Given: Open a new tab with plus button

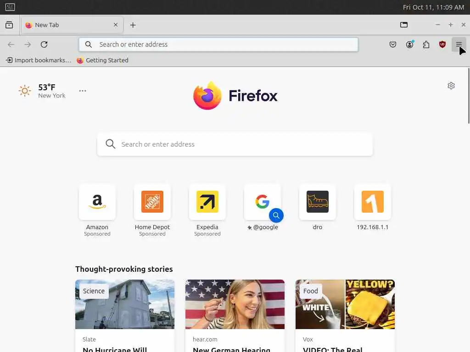Looking at the screenshot, I should click(x=133, y=25).
